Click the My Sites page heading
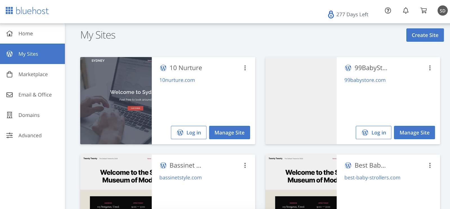 coord(98,35)
